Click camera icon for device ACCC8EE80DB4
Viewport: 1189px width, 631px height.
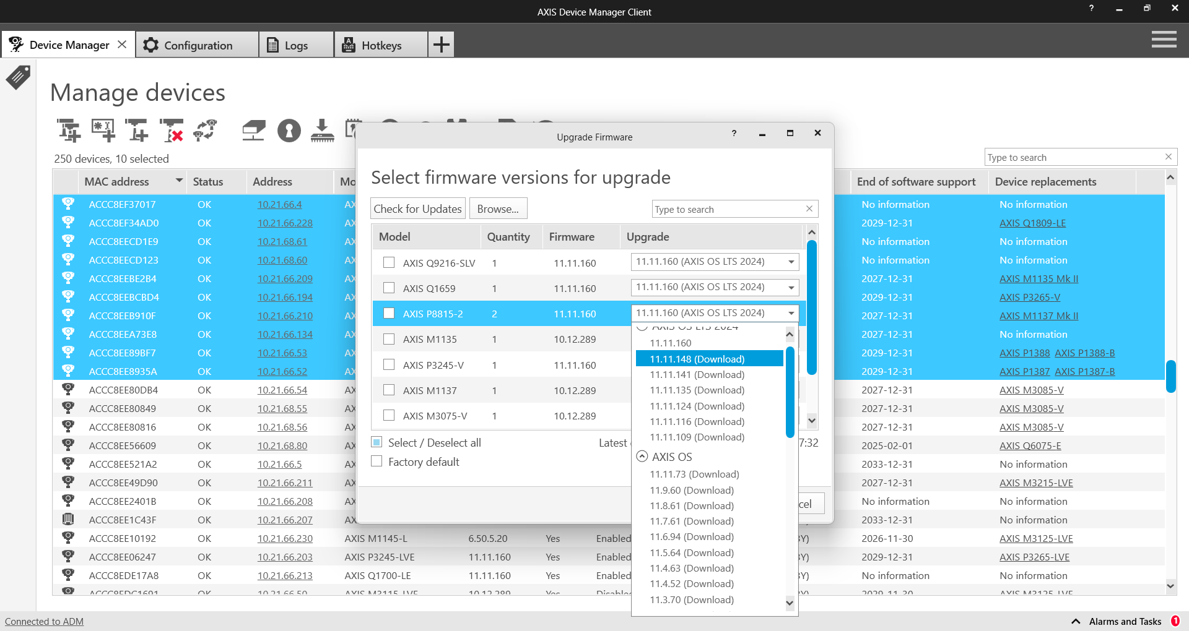coord(68,389)
